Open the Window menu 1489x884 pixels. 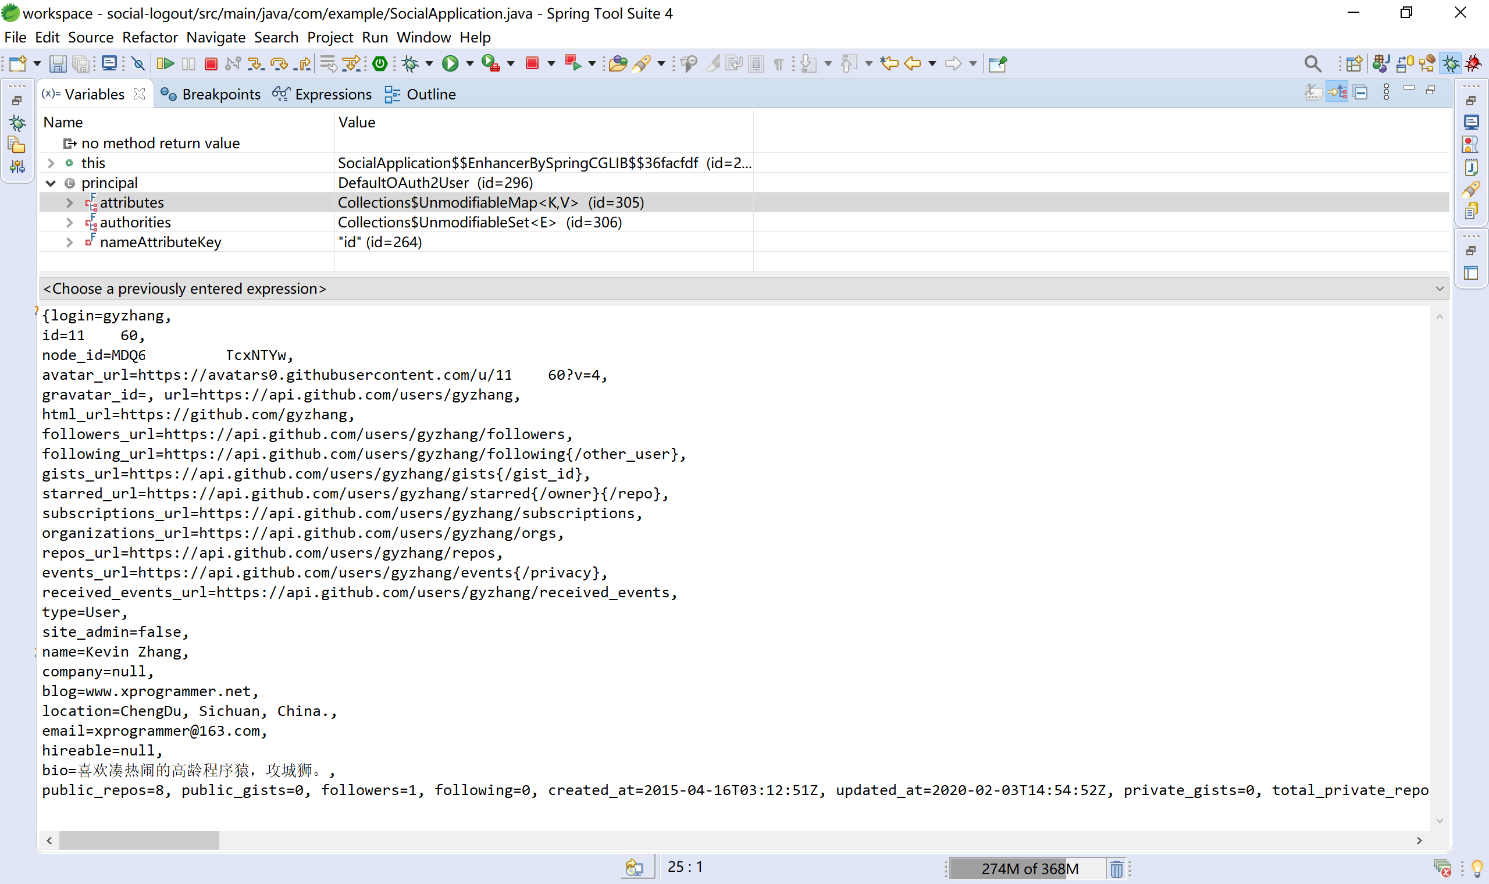click(x=423, y=37)
